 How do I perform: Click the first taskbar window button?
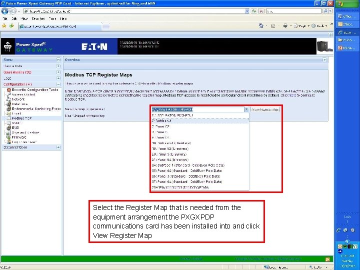click(347, 16)
